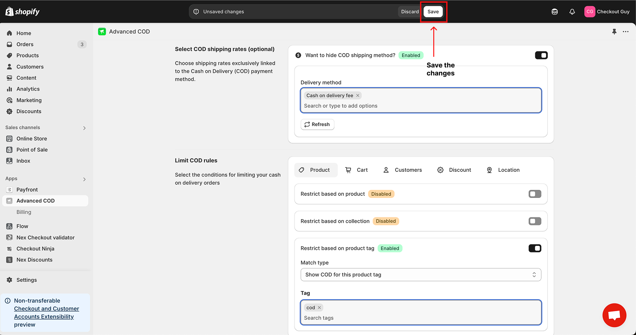
Task: Turn off restrict based on product tag
Action: [x=535, y=248]
